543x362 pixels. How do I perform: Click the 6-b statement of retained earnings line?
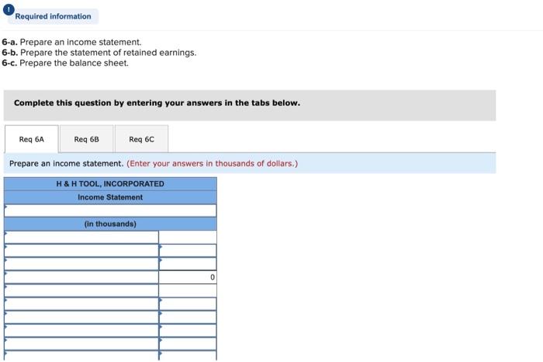pos(99,53)
